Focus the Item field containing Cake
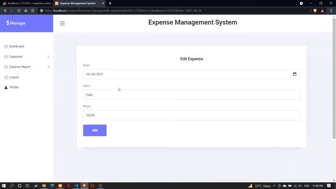Image resolution: width=336 pixels, height=189 pixels. tap(192, 94)
